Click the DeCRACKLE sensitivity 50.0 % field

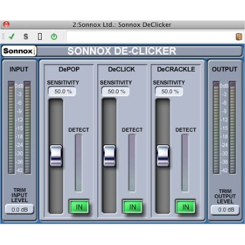click(x=169, y=91)
